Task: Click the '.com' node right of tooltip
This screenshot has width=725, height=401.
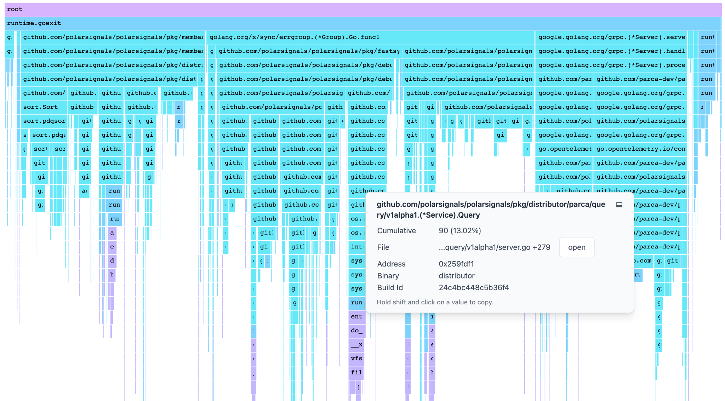Action: (643, 261)
